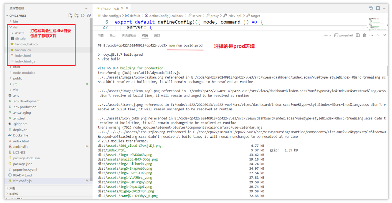The height and width of the screenshot is (203, 392).
Task: Switch to the 问题 panel tab
Action: coord(100,35)
